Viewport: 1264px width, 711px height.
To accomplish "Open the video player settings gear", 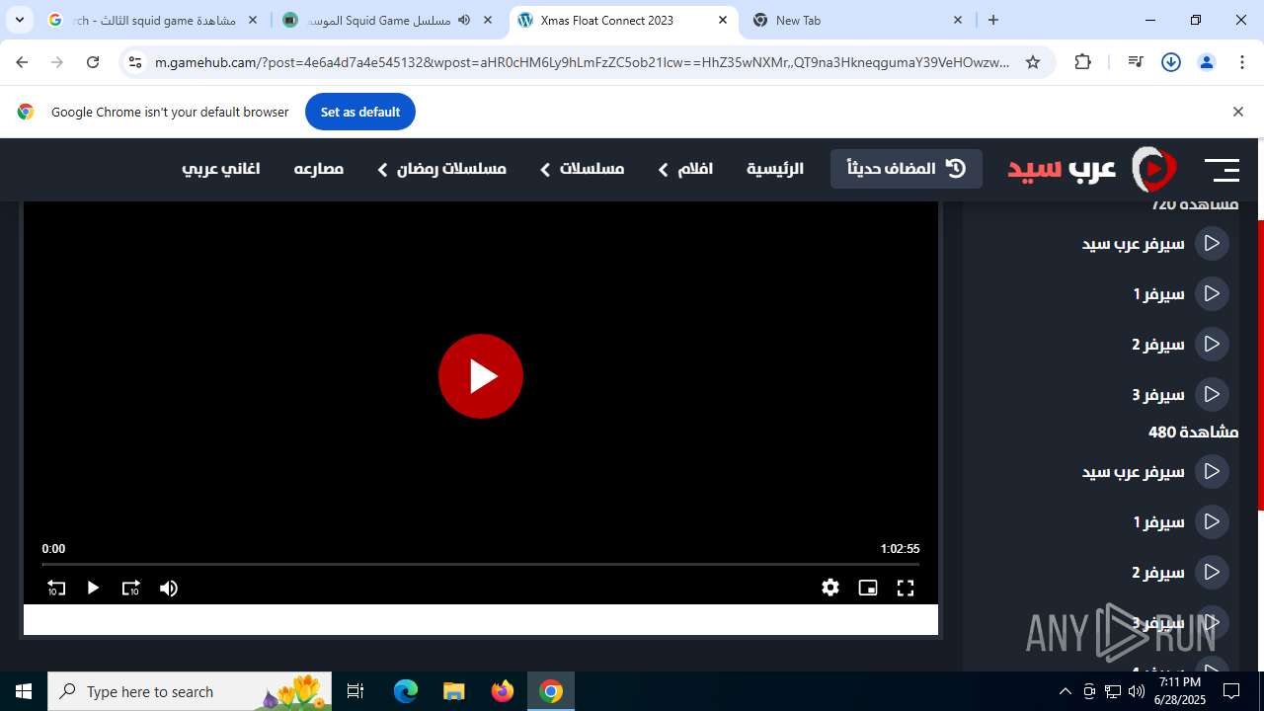I will pyautogui.click(x=830, y=588).
